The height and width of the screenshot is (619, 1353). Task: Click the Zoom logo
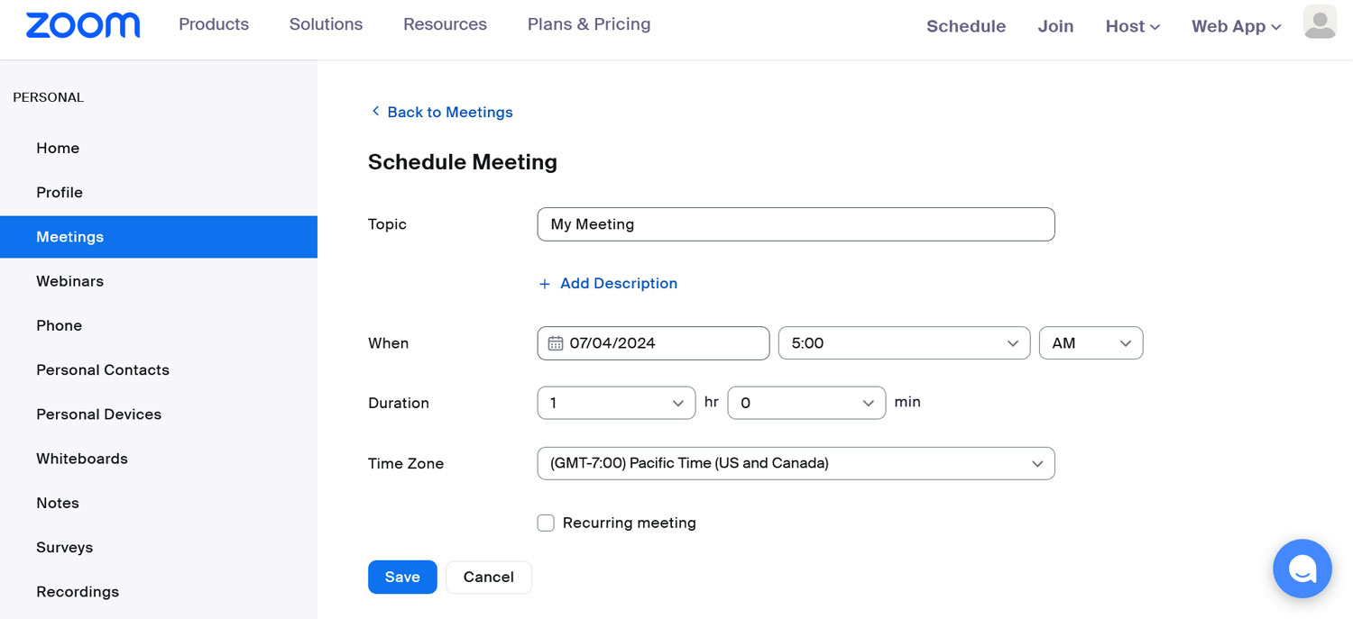[83, 25]
